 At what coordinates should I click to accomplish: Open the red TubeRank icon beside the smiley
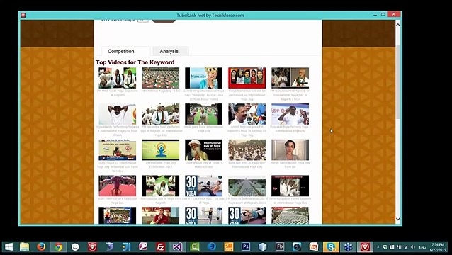coord(92,247)
